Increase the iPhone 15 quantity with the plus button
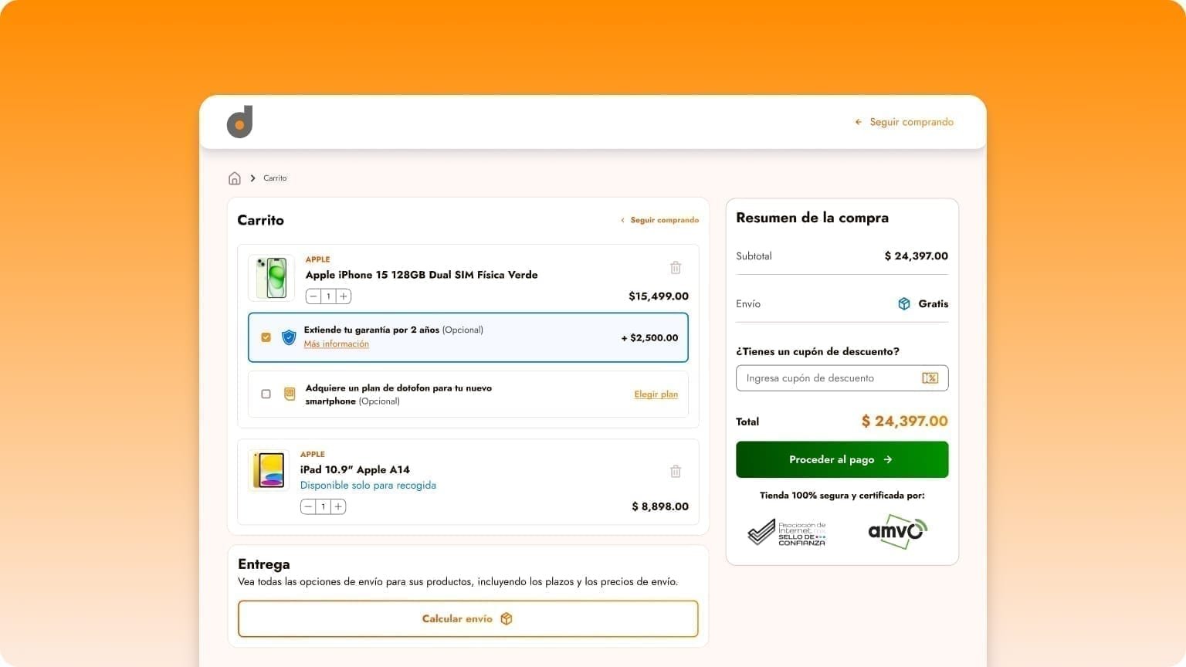The width and height of the screenshot is (1186, 667). tap(344, 296)
